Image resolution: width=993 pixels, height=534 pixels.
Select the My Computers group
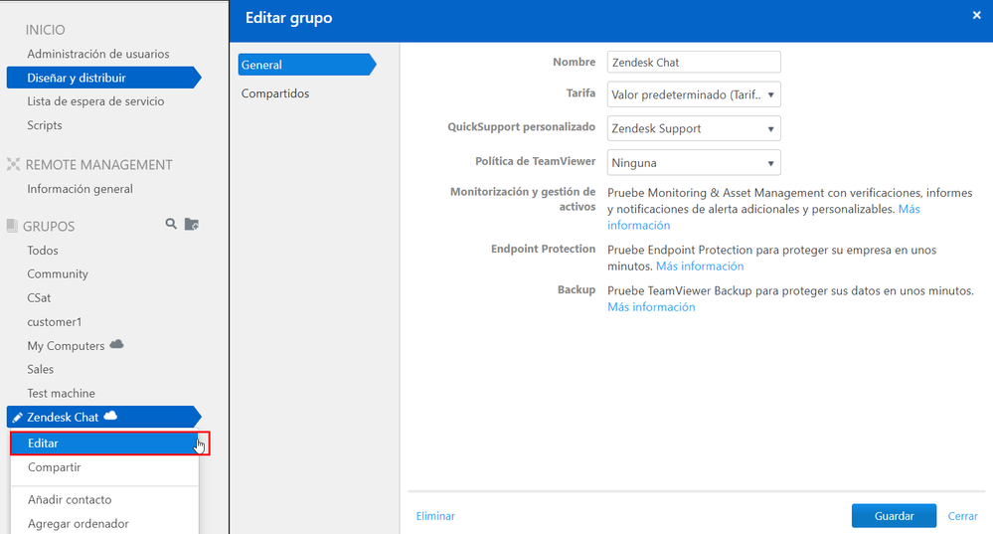point(66,346)
